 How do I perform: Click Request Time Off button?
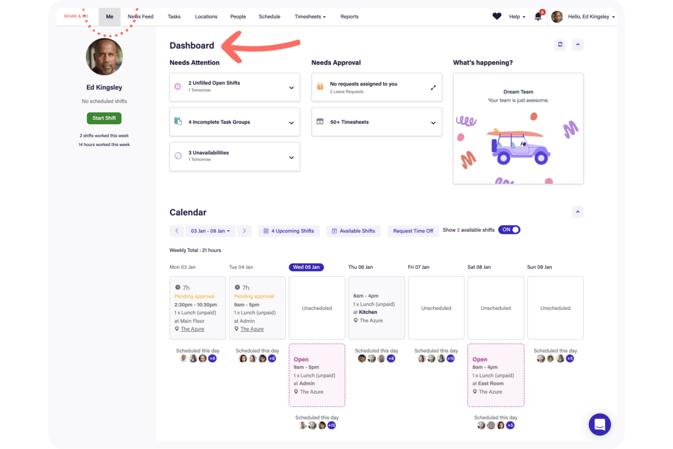[x=413, y=231]
